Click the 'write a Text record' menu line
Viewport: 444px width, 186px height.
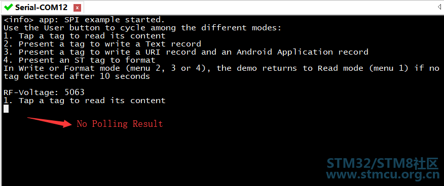pos(102,44)
